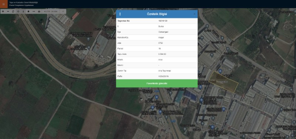Image resolution: width=296 pixels, height=139 pixels.
Task: Click the map pin inside yellow parcel
Action: coord(220,71)
